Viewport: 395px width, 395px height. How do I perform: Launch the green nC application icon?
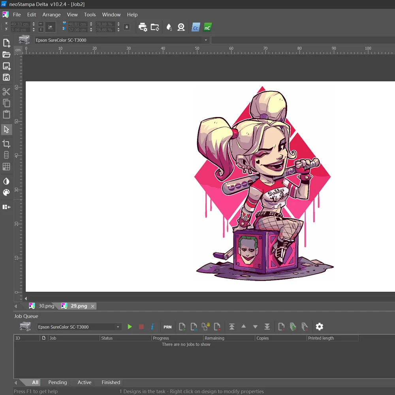[x=207, y=27]
